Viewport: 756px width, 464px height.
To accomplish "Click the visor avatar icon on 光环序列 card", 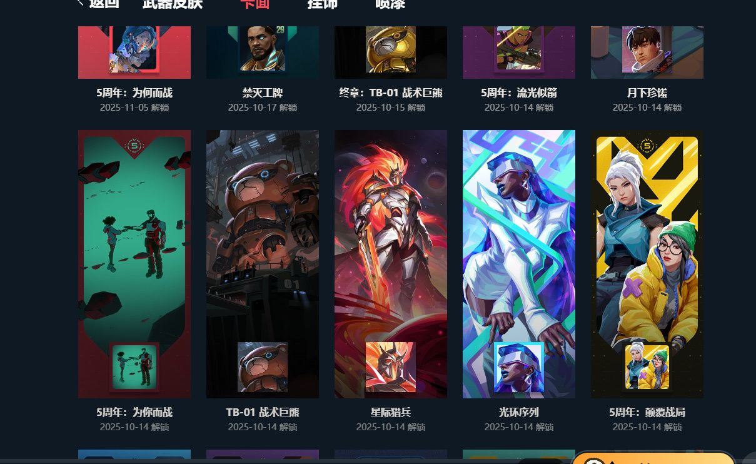I will 519,367.
